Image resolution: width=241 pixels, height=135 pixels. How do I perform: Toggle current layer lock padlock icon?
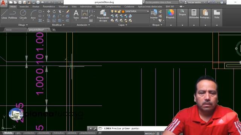point(119,12)
